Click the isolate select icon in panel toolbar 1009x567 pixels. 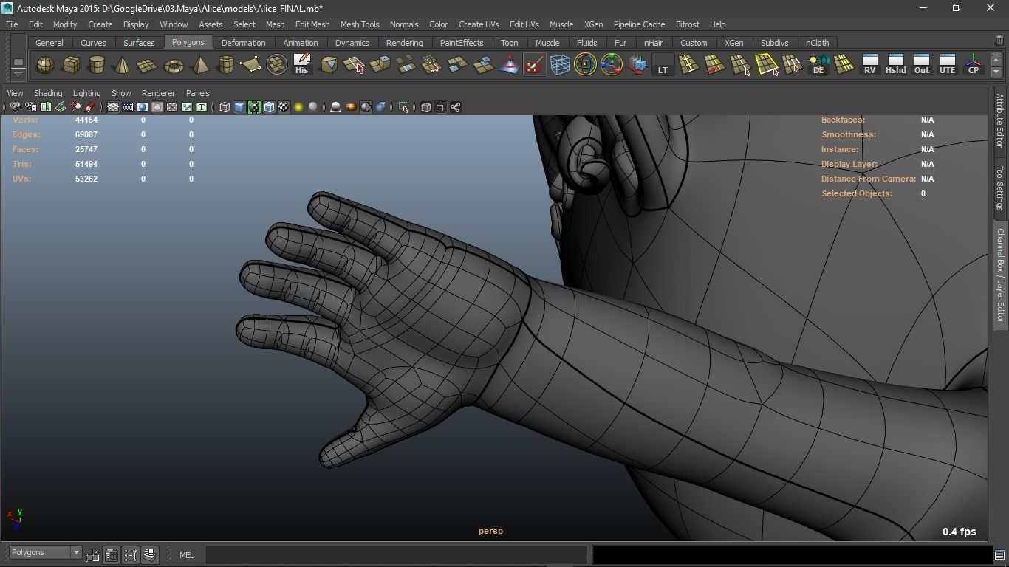tap(403, 108)
